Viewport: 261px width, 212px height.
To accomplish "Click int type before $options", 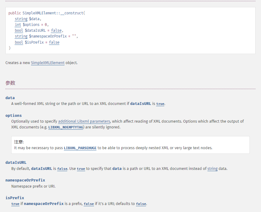I will pyautogui.click(x=18, y=25).
